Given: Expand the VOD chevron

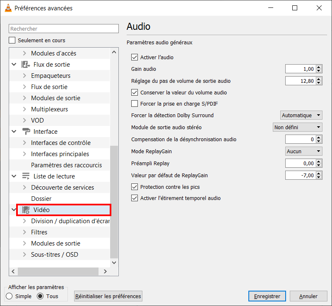Looking at the screenshot, I should pos(24,120).
